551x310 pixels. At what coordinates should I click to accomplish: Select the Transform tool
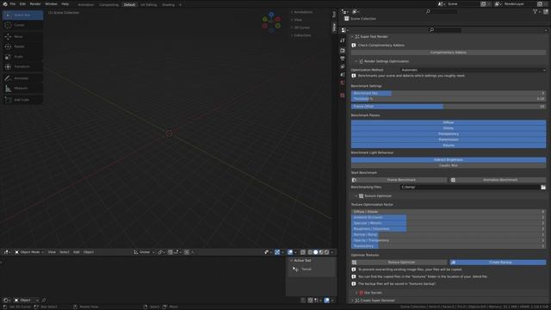[23, 66]
